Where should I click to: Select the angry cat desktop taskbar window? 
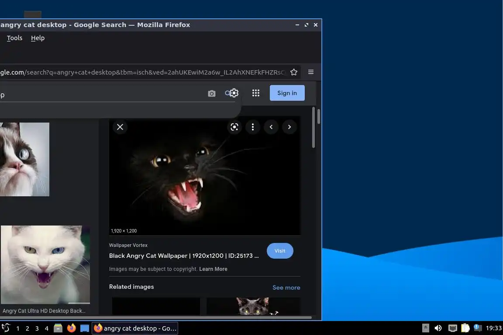click(x=135, y=328)
